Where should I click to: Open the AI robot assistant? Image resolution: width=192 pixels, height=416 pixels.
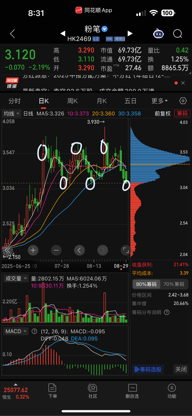click(x=158, y=33)
